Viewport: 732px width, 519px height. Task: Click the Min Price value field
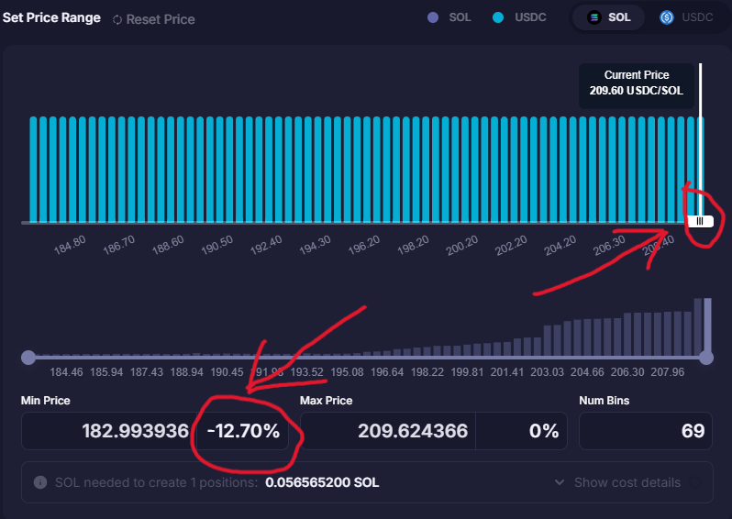(x=108, y=431)
